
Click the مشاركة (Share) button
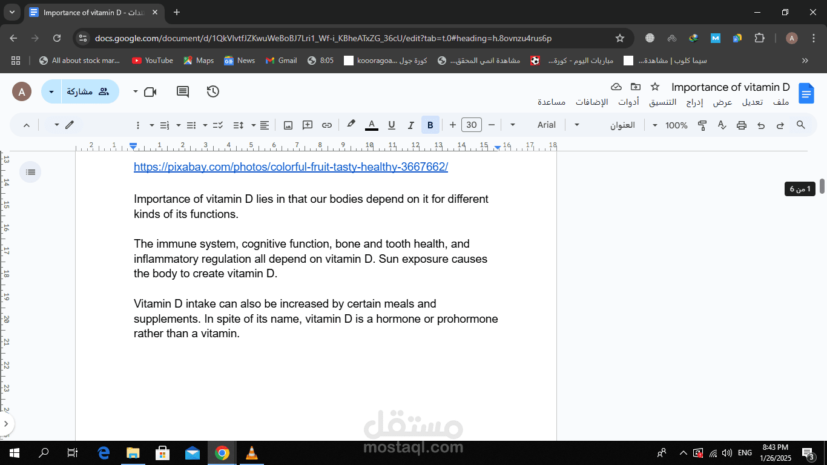90,91
